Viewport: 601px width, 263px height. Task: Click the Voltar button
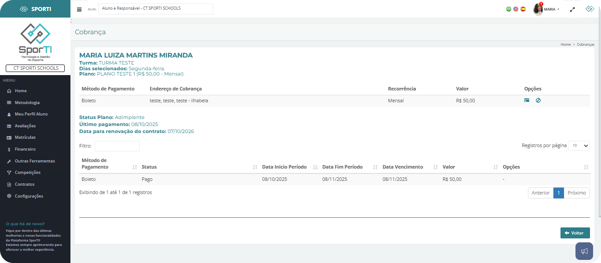pyautogui.click(x=575, y=233)
